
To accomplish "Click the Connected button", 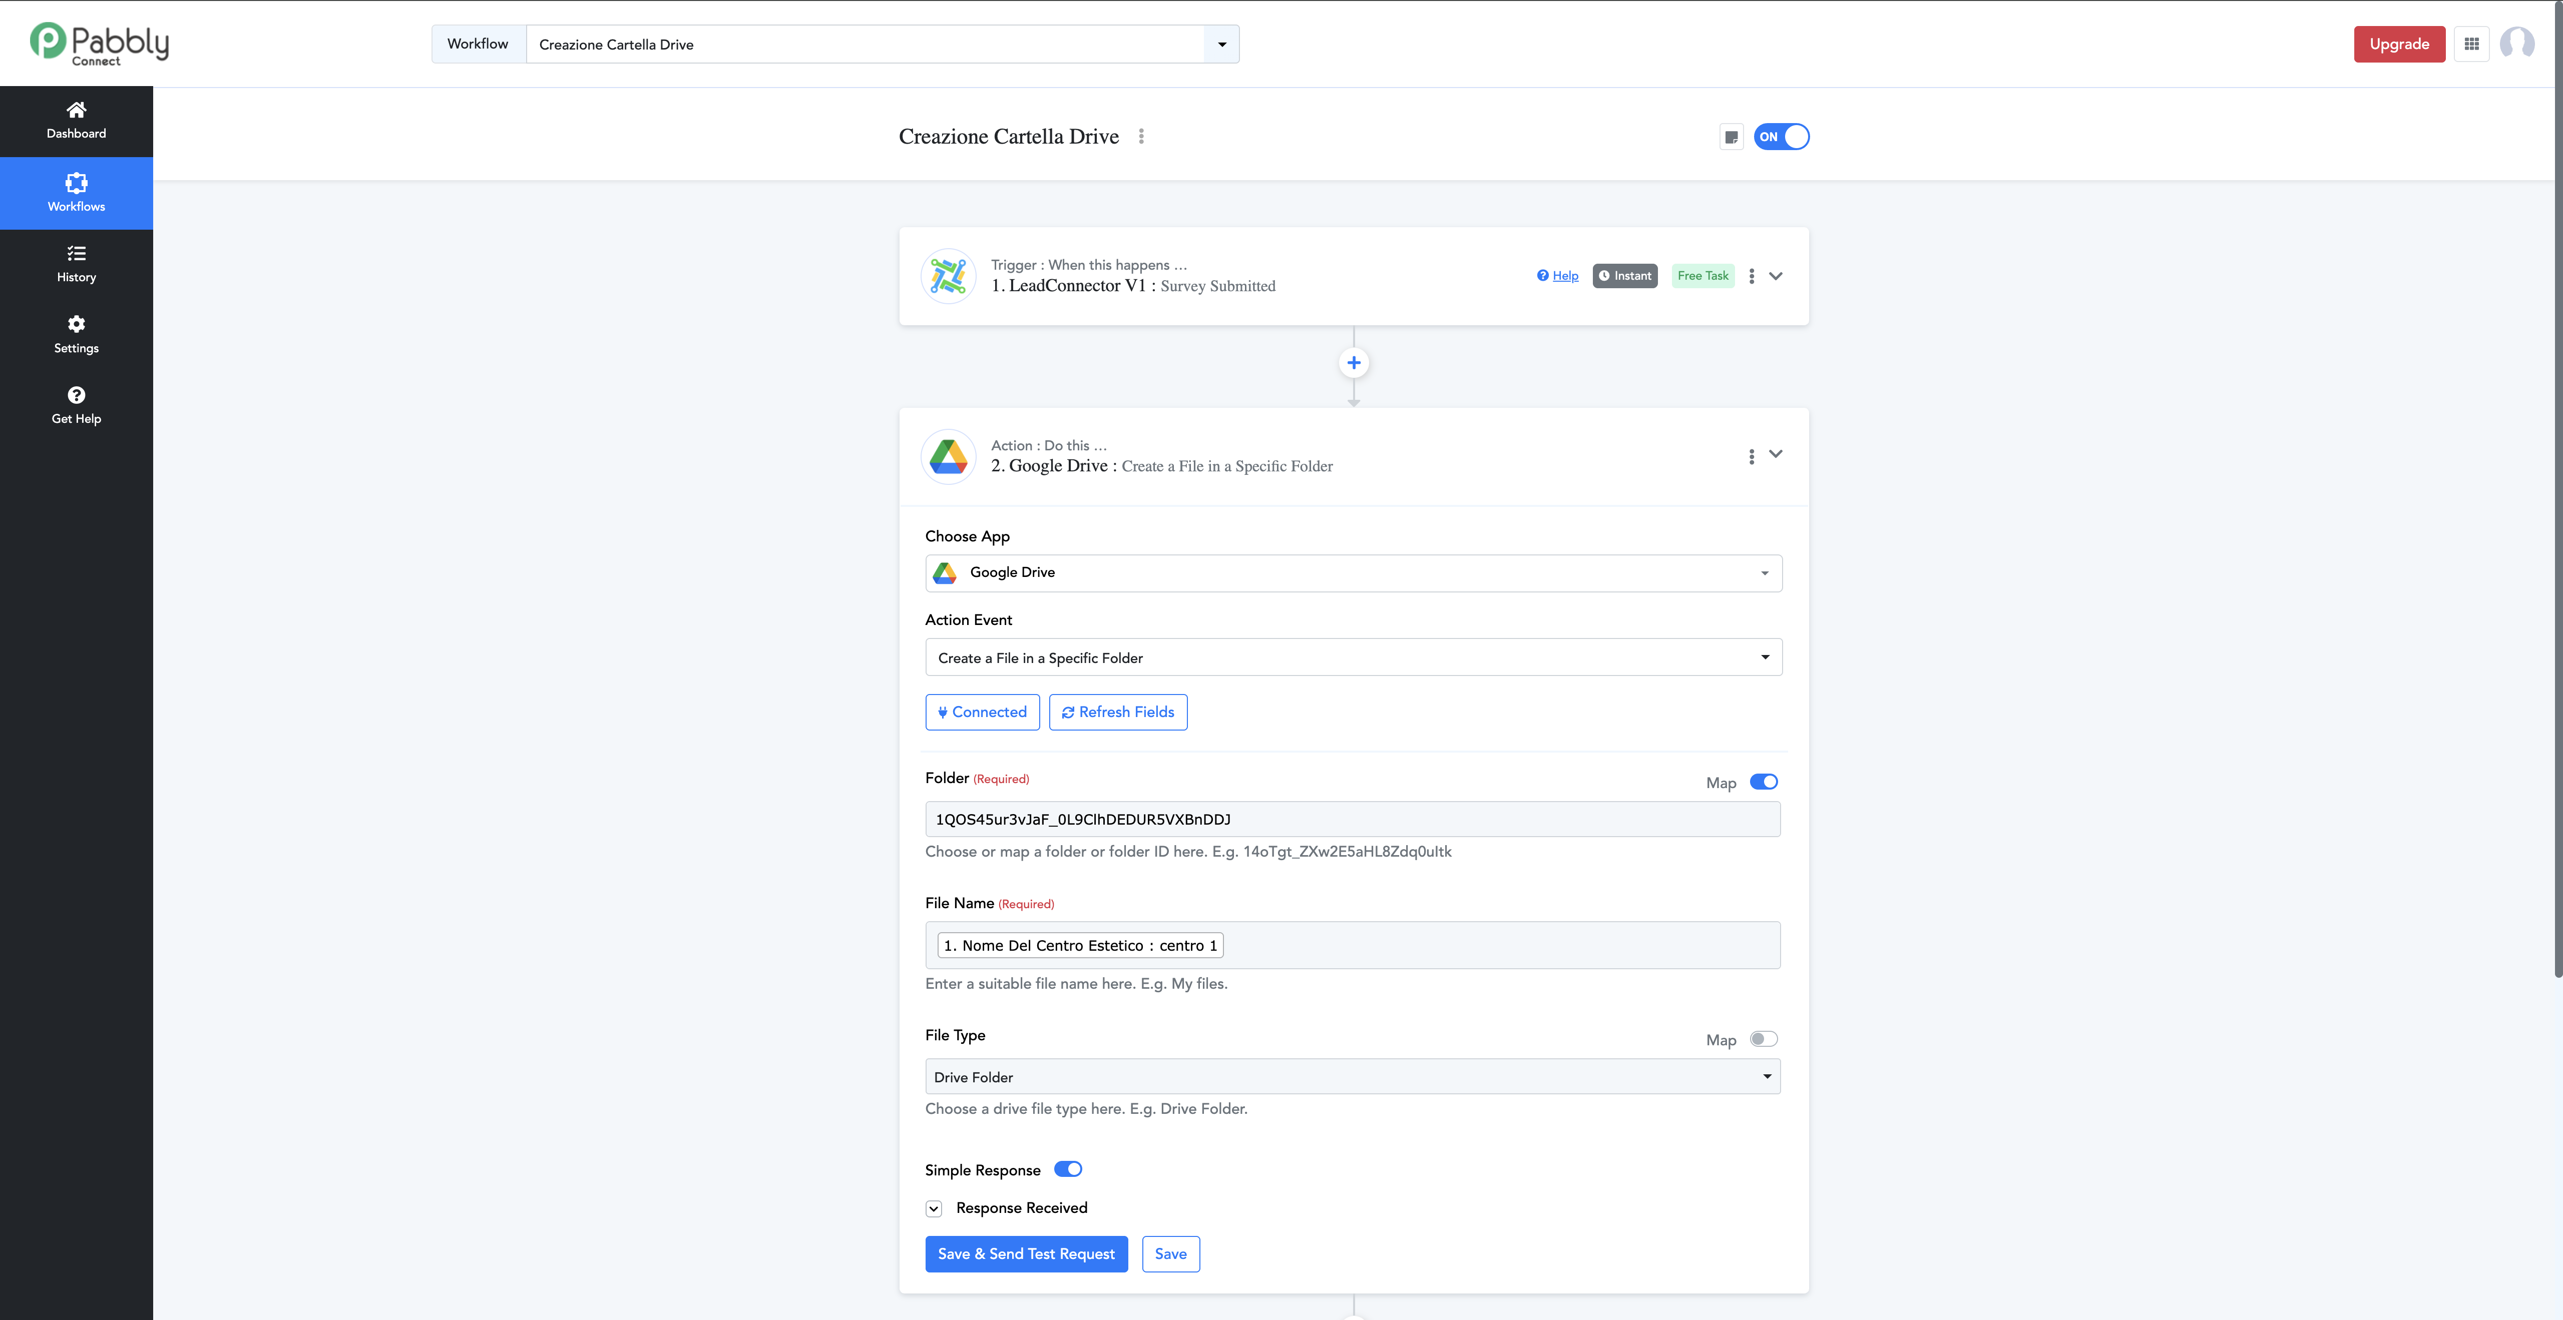I will click(982, 712).
